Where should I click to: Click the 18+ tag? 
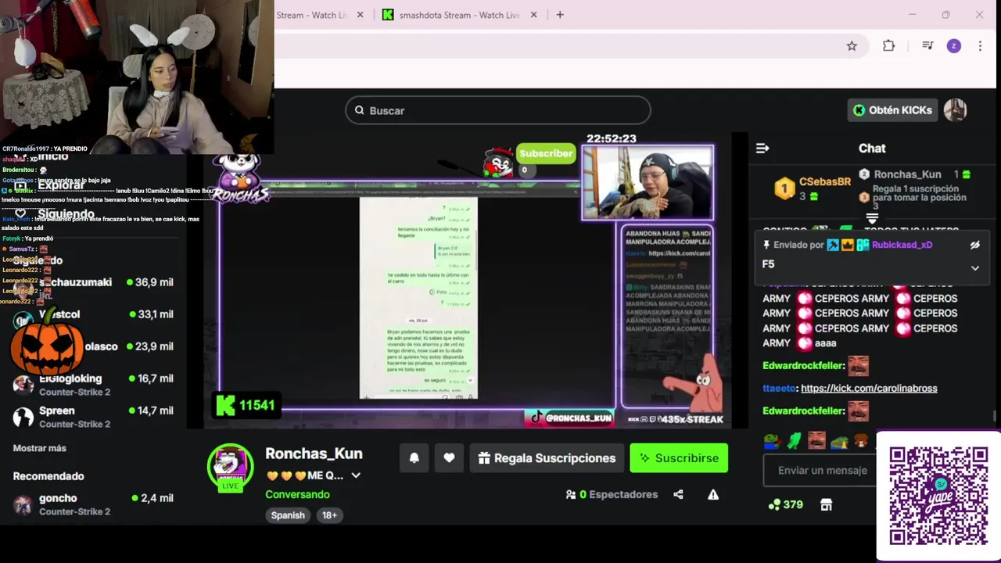pos(329,515)
